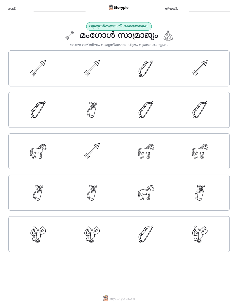Click the name blank line at top left
The image size is (238, 308).
click(x=59, y=11)
